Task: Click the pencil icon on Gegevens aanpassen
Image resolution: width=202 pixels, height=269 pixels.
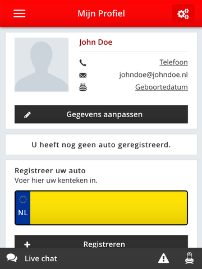Action: 27,115
